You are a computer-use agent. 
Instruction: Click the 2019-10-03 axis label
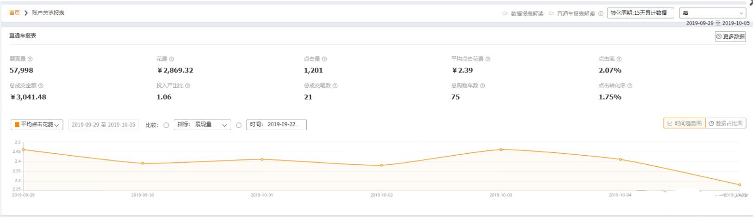(501, 195)
